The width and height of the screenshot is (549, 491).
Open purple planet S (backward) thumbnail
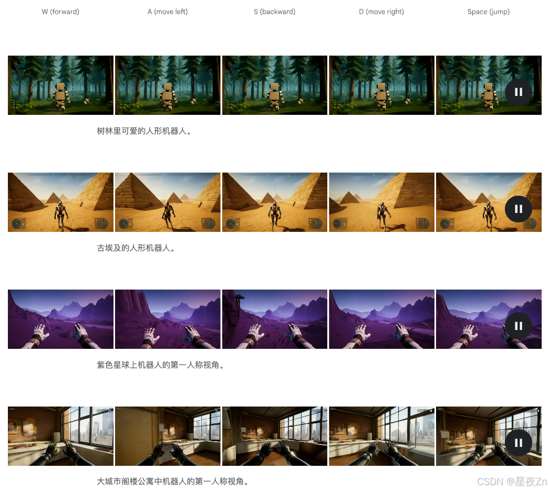tap(275, 319)
